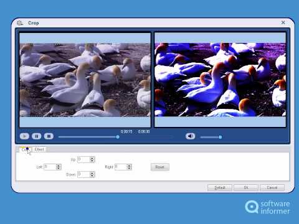The width and height of the screenshot is (299, 224).
Task: Click the Default button
Action: (x=220, y=187)
